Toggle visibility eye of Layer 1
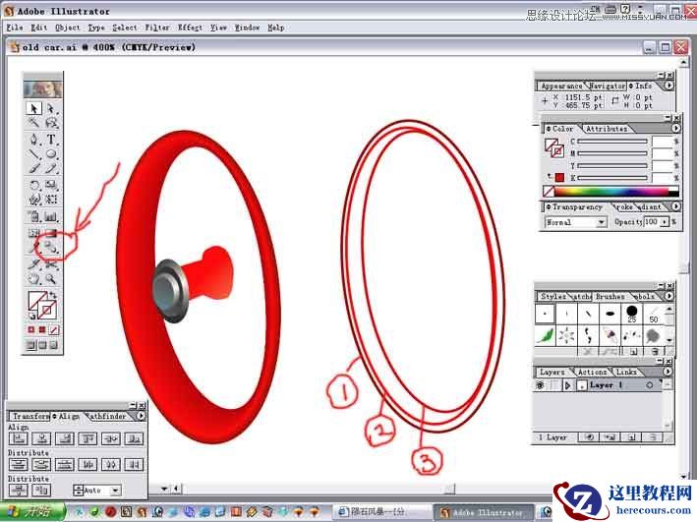This screenshot has width=697, height=522. click(x=540, y=385)
